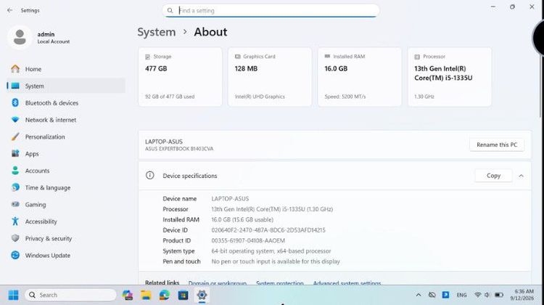Click the battery tray icon
Screen dimensions: 544x305
pyautogui.click(x=499, y=295)
